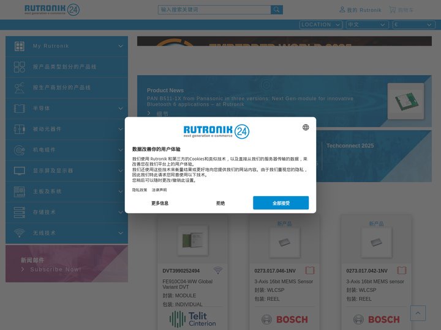The image size is (441, 330).
Task: Accept all cookies with the blue button
Action: tap(281, 203)
